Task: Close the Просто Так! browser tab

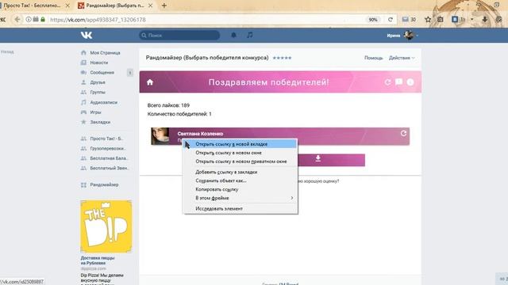Action: 67,6
